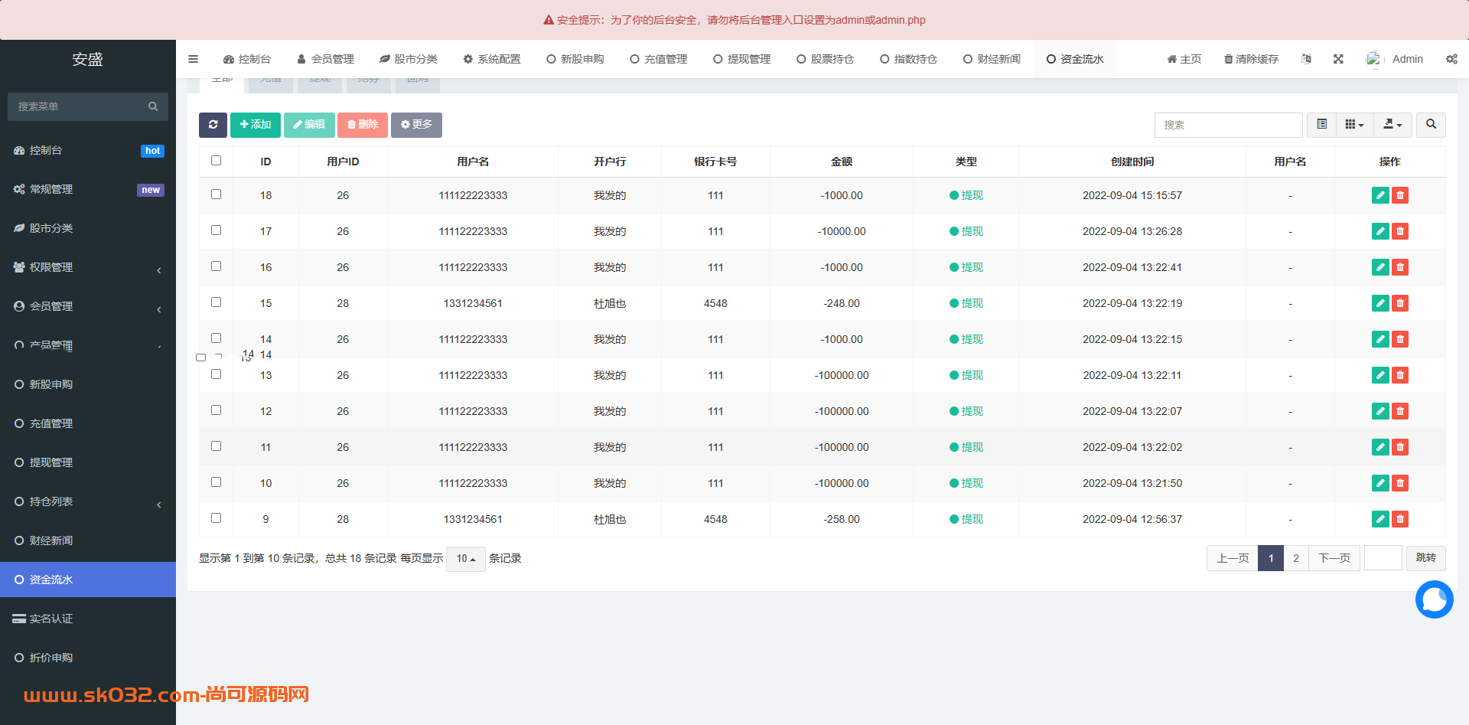
Task: Open 折价申购 in sidebar
Action: click(x=88, y=658)
